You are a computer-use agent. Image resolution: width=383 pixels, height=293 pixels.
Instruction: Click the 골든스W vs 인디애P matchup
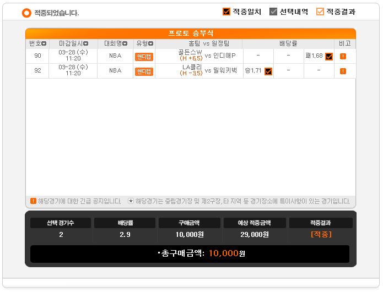tap(207, 56)
